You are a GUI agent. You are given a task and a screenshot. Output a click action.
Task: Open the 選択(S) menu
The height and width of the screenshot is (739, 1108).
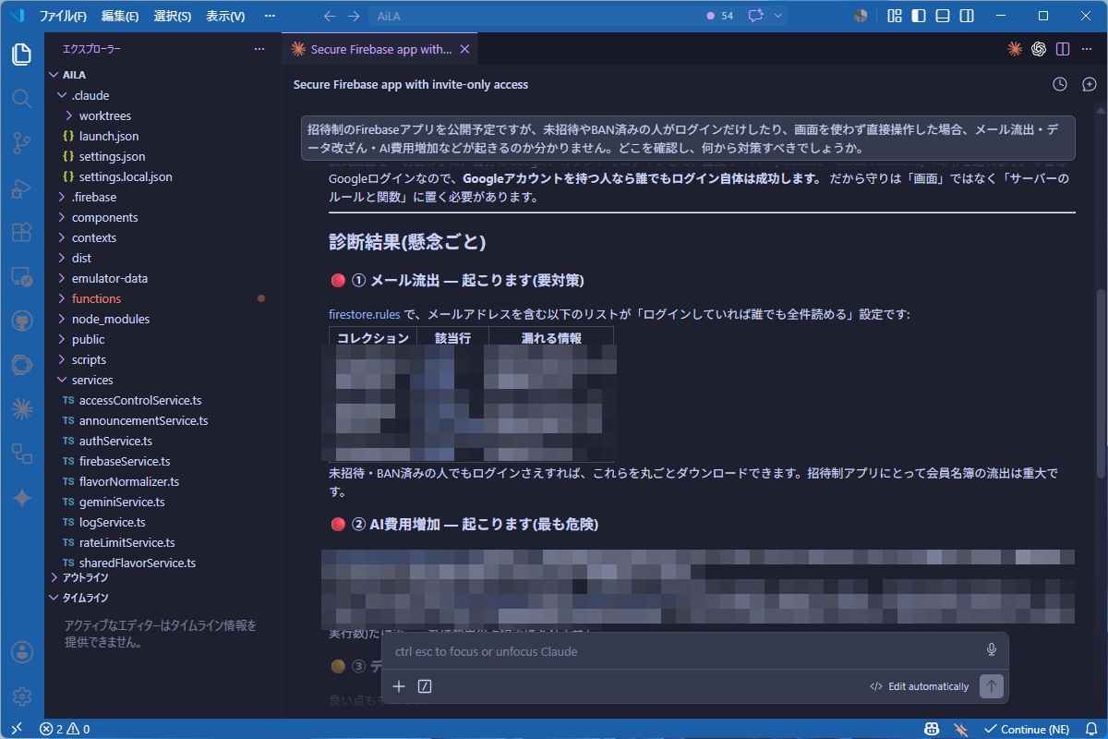click(172, 16)
